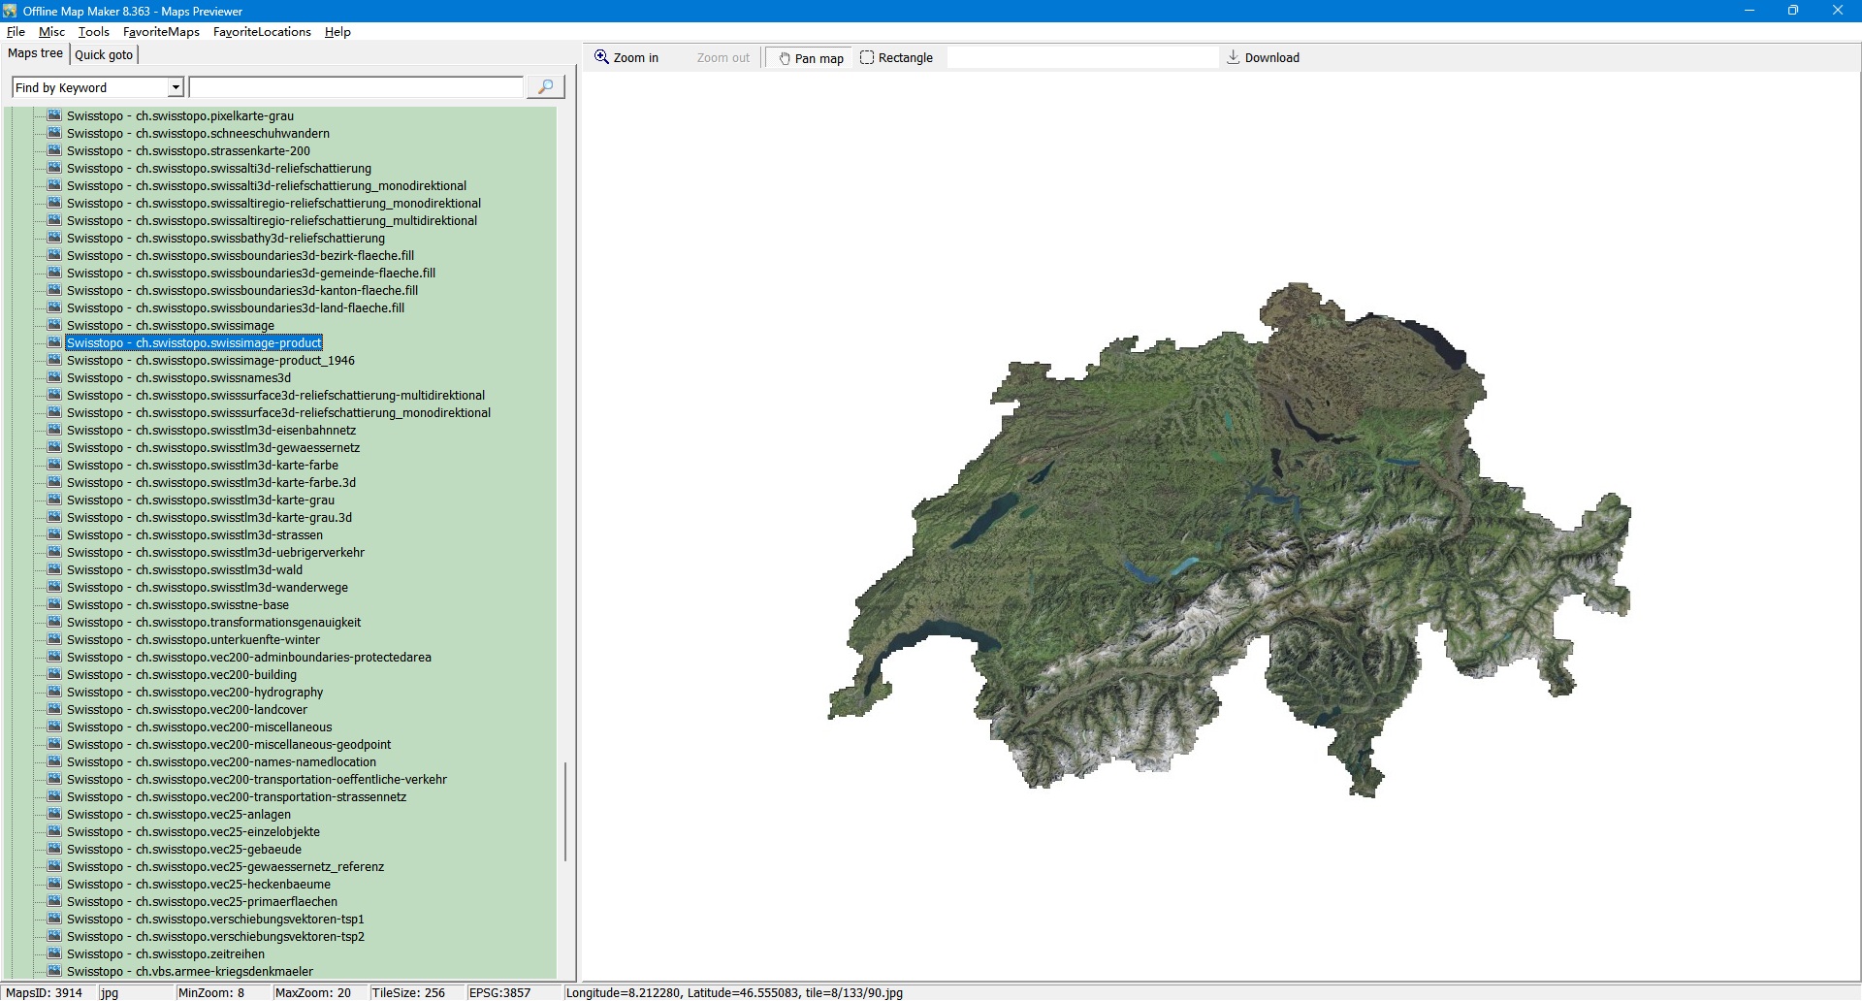Click the map icon beside zeitreihen entry
This screenshot has height=1001, width=1862.
tap(55, 953)
